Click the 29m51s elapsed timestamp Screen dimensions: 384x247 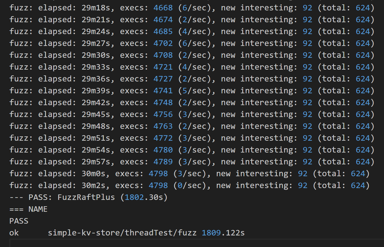pyautogui.click(x=96, y=138)
